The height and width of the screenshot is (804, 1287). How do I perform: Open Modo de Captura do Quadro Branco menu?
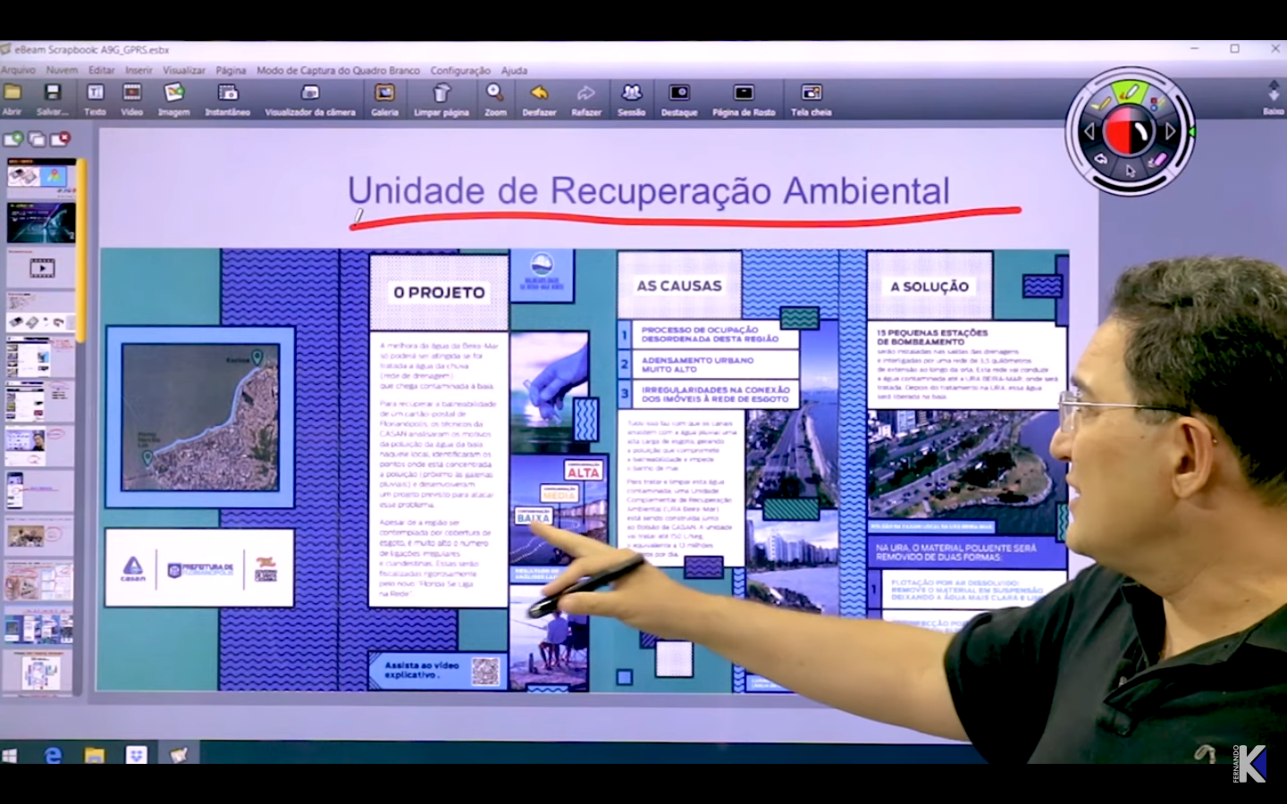(338, 70)
